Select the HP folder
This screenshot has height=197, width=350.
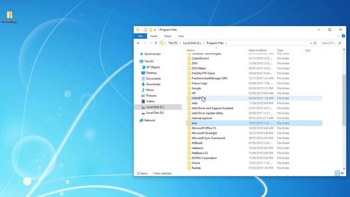point(254,94)
